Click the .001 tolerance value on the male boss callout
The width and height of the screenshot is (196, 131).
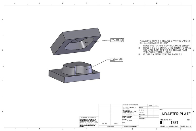point(116,60)
